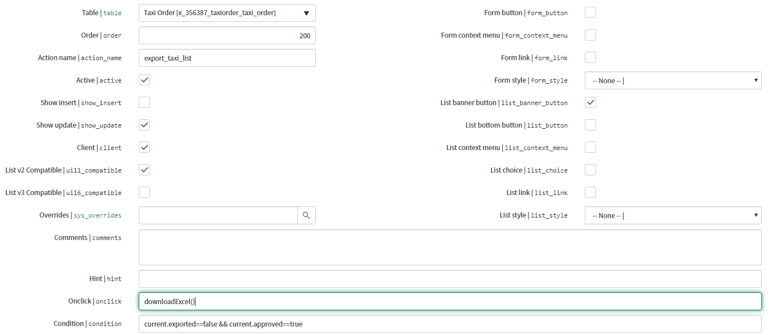Screen dimensions: 782x335
Task: Toggle the Show update checkbox
Action: coord(144,125)
